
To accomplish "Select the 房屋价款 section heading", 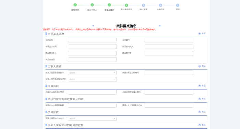I will [53, 112].
